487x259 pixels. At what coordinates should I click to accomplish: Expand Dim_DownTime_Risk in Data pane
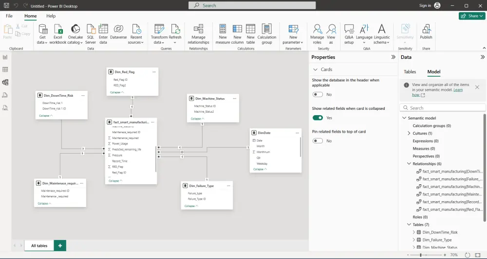point(413,232)
